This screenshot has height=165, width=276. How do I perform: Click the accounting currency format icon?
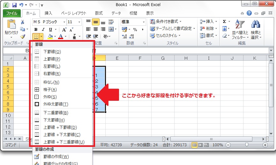(x=124, y=30)
